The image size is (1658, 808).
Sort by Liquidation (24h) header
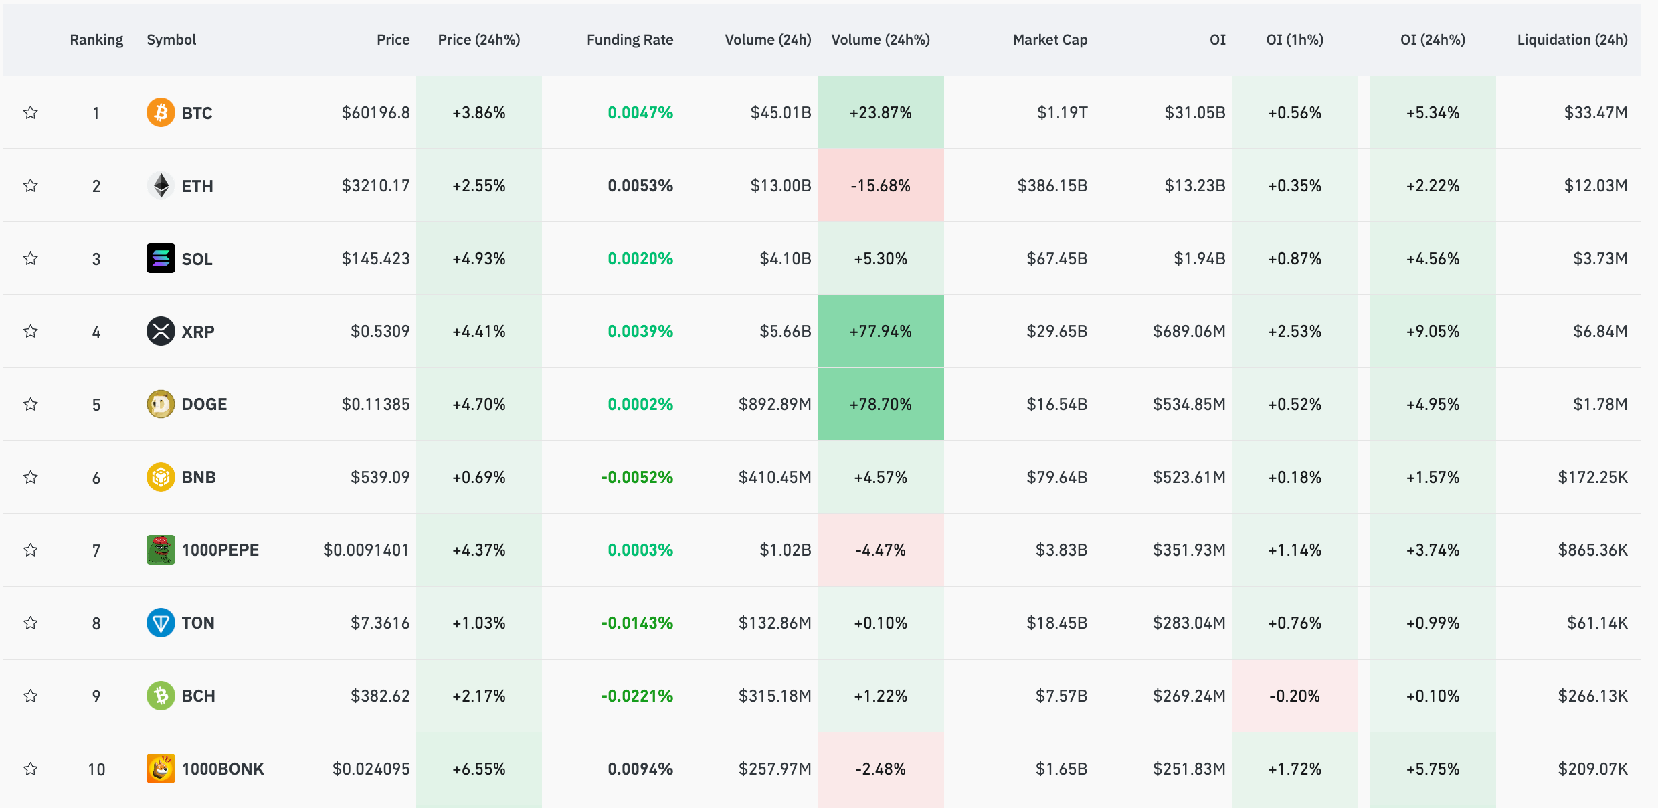[1572, 40]
